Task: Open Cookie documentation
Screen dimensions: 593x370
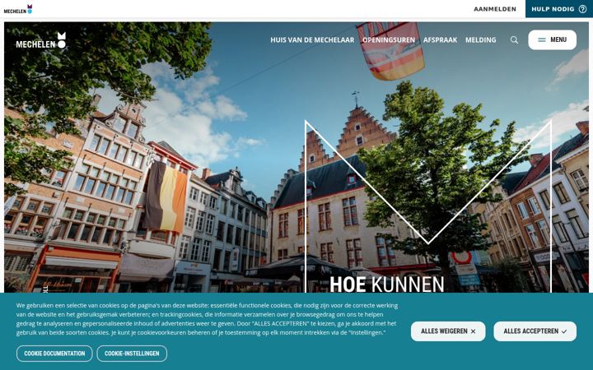Action: 54,354
